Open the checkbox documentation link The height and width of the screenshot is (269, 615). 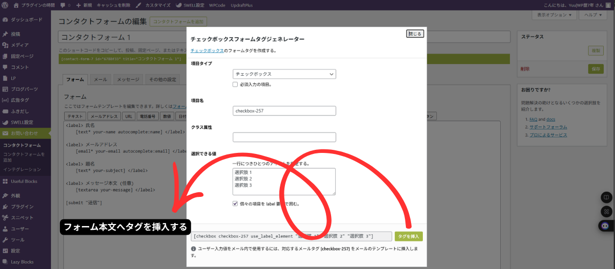click(207, 51)
